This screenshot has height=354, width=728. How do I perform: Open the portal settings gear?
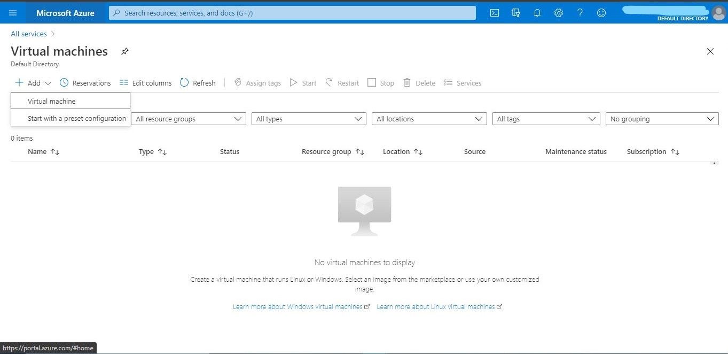coord(558,12)
